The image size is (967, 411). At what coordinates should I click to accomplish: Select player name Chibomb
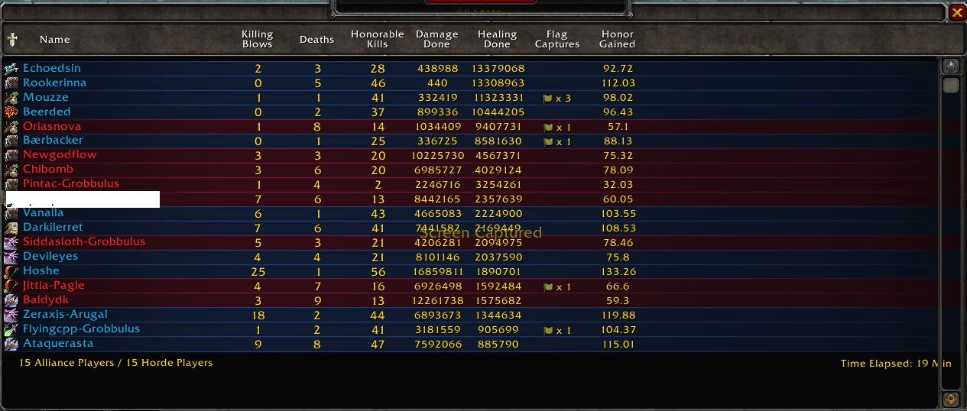[47, 169]
